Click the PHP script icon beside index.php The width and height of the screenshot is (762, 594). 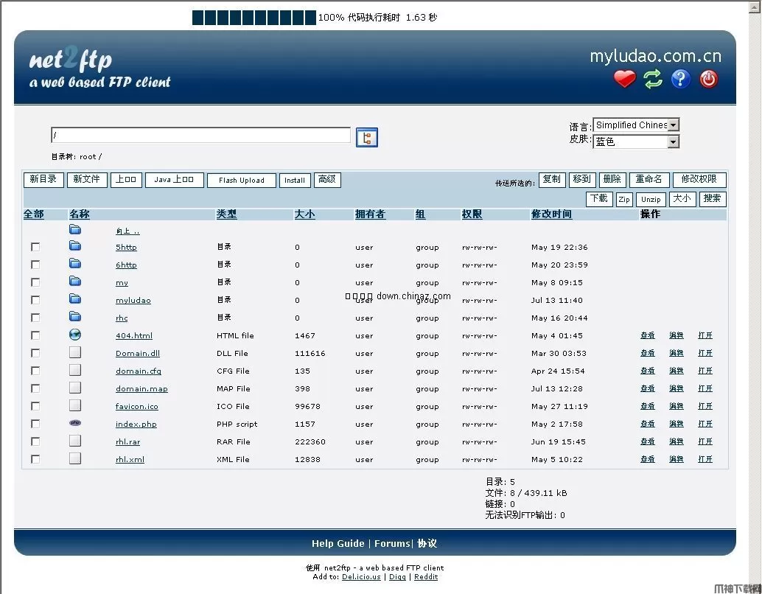pyautogui.click(x=74, y=422)
